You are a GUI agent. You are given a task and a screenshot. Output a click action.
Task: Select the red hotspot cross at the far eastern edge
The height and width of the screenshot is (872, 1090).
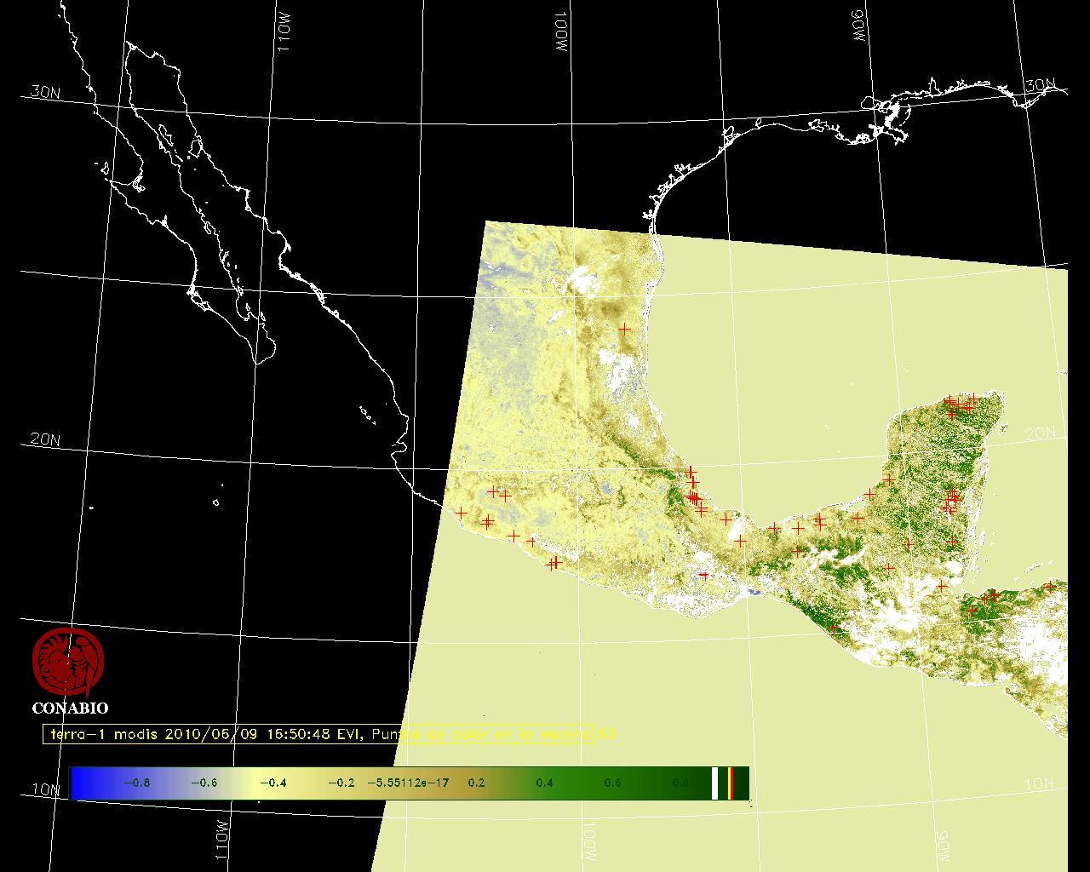(1050, 587)
